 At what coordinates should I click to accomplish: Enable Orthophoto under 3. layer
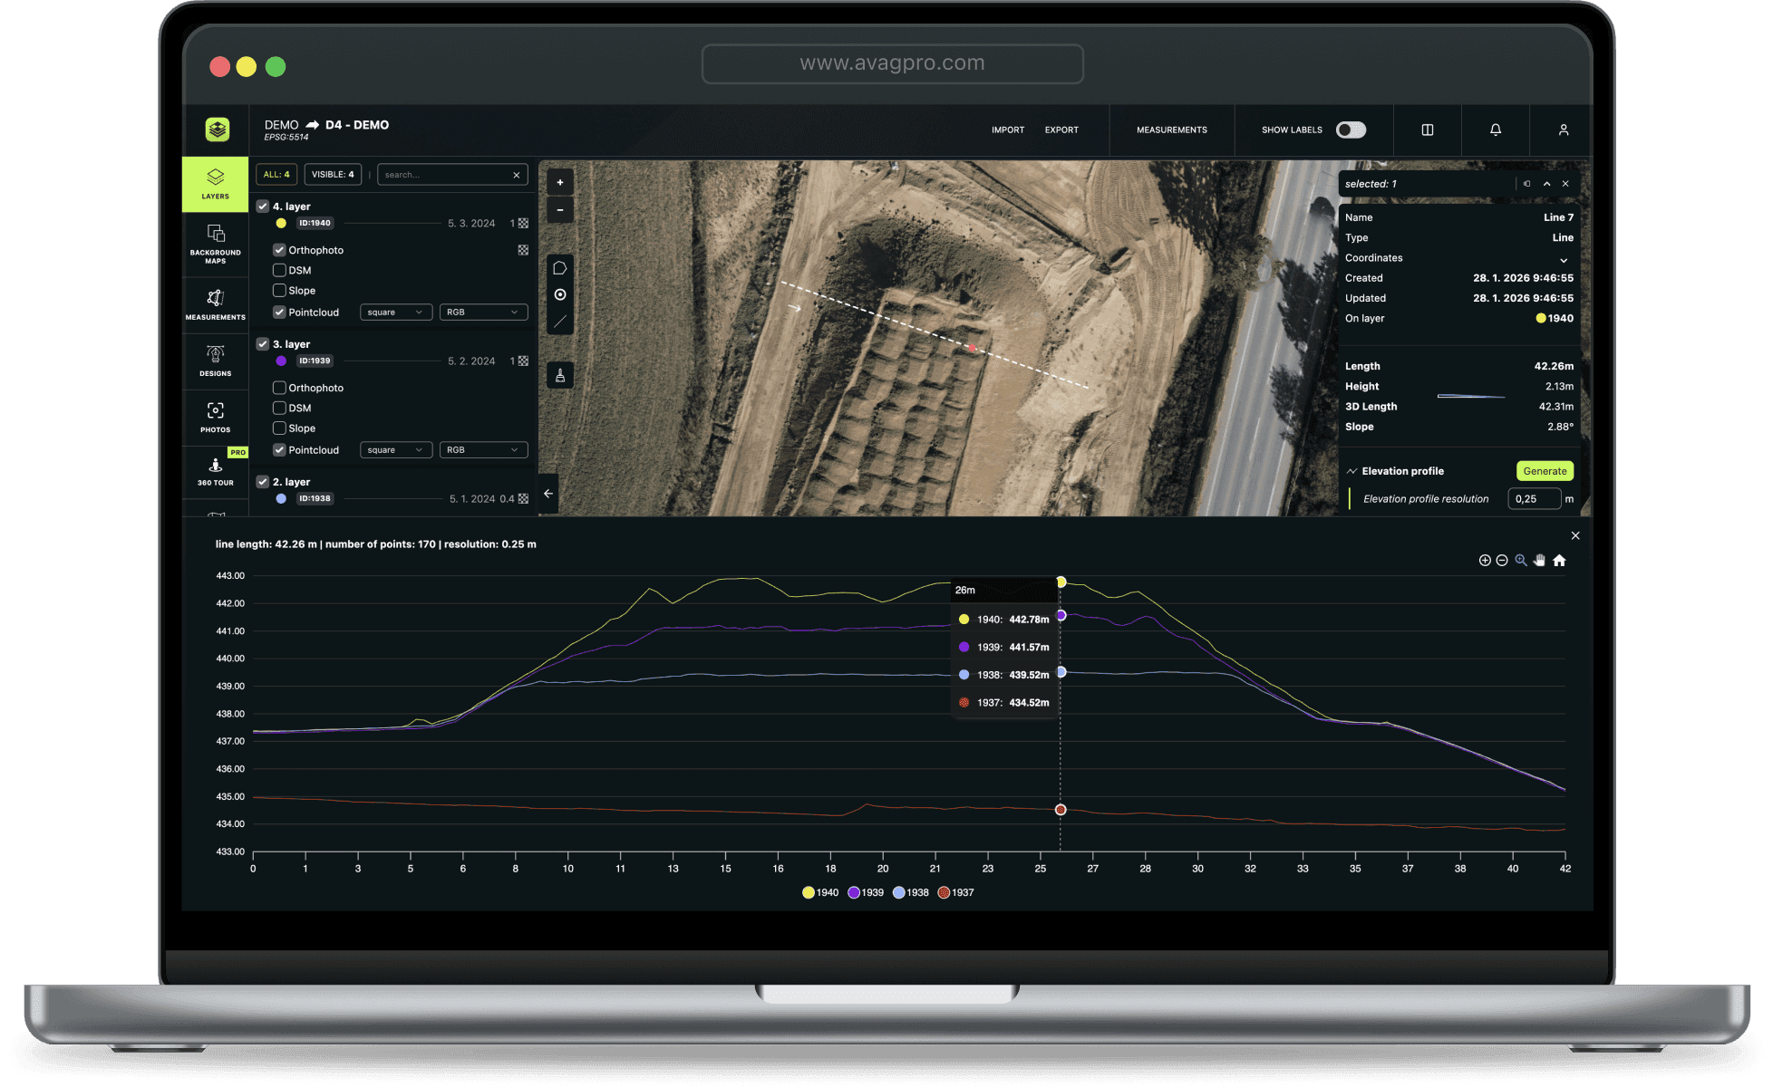click(279, 388)
